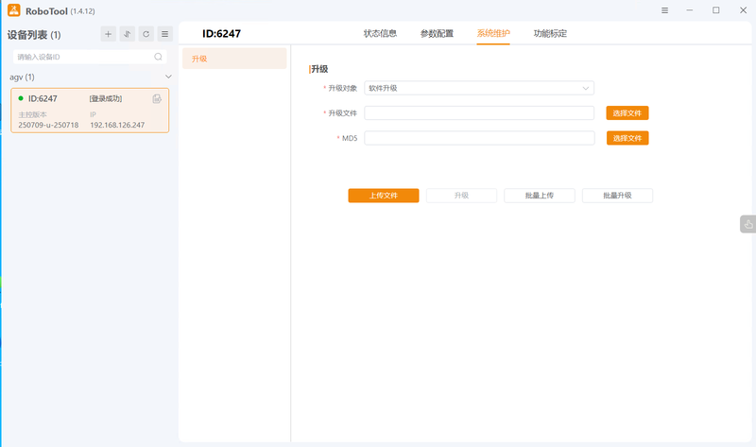
Task: Collapse the agv device group
Action: tap(168, 77)
